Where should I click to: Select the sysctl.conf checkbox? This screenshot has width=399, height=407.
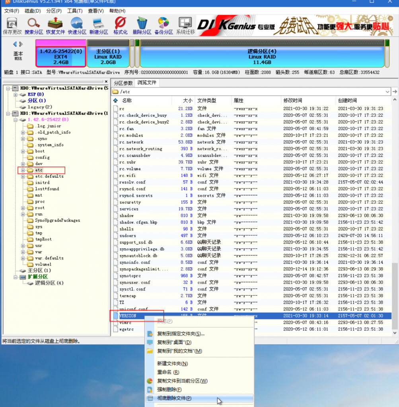(x=116, y=289)
